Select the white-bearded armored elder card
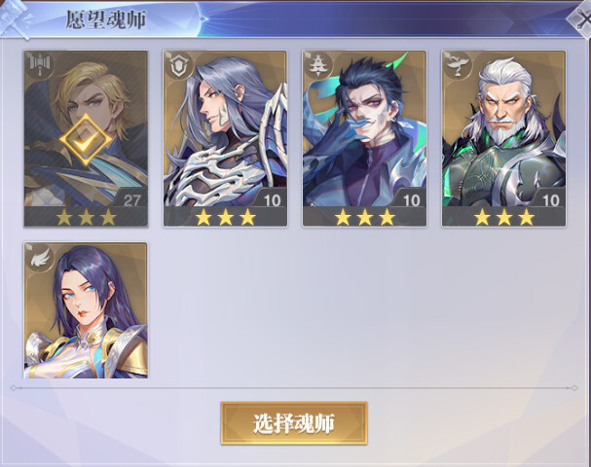 click(504, 138)
